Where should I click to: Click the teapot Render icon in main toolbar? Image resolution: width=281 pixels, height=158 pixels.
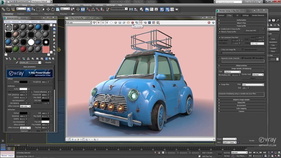[x=176, y=9]
